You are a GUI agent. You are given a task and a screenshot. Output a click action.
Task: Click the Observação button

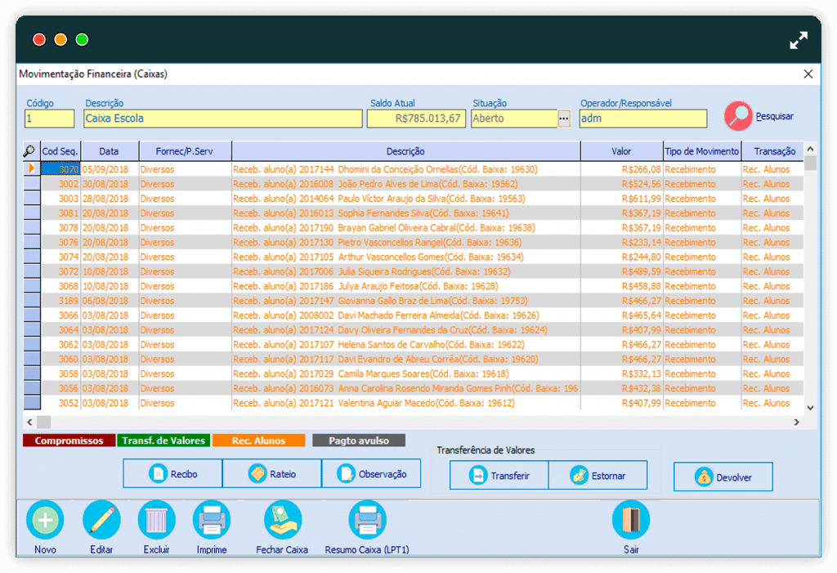click(371, 473)
